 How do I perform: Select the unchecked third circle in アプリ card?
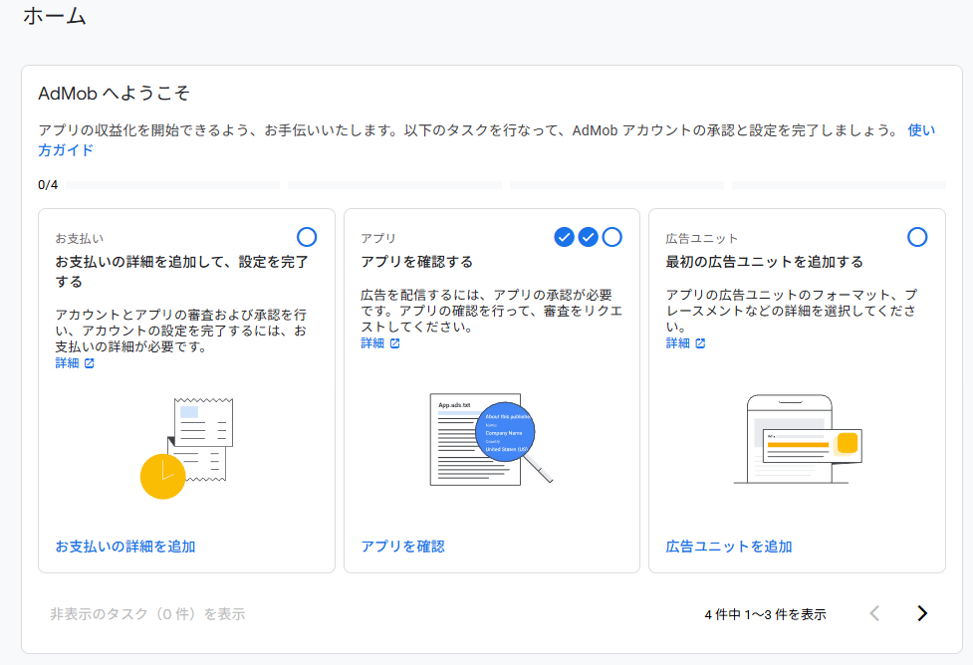[612, 237]
